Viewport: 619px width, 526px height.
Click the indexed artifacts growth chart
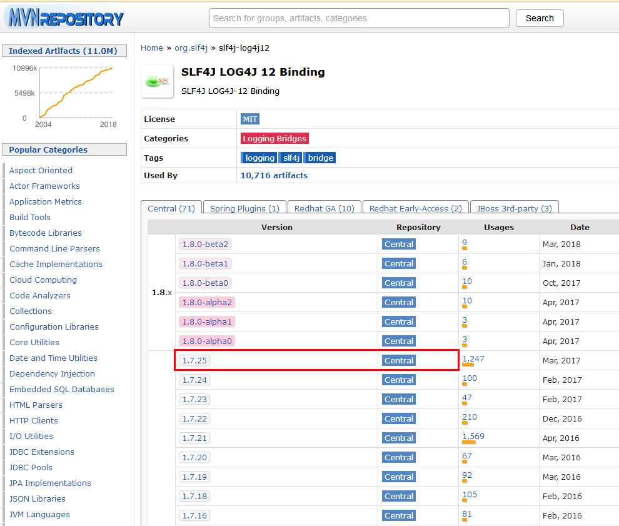tap(65, 96)
